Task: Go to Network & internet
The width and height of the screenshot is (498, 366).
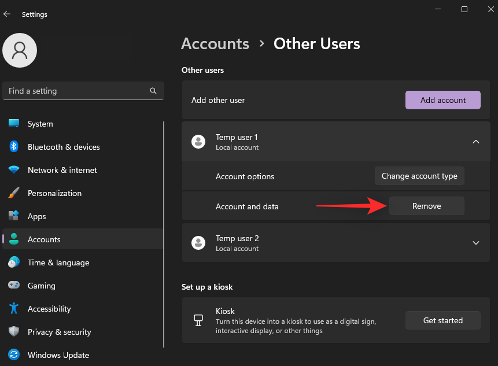Action: pyautogui.click(x=83, y=170)
